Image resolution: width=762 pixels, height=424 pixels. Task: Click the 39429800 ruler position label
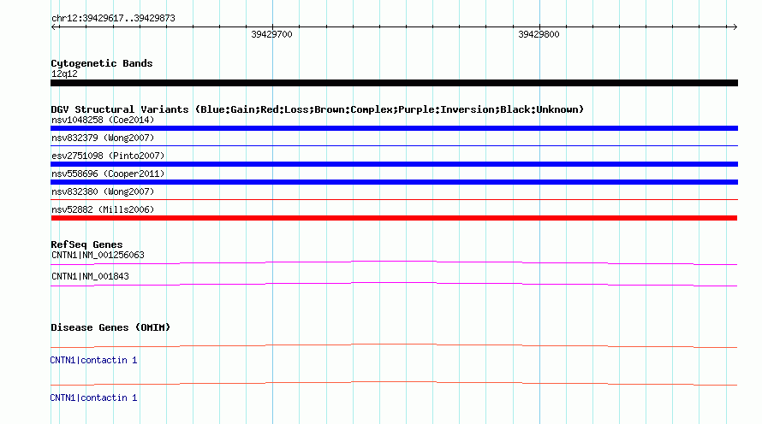(x=539, y=34)
